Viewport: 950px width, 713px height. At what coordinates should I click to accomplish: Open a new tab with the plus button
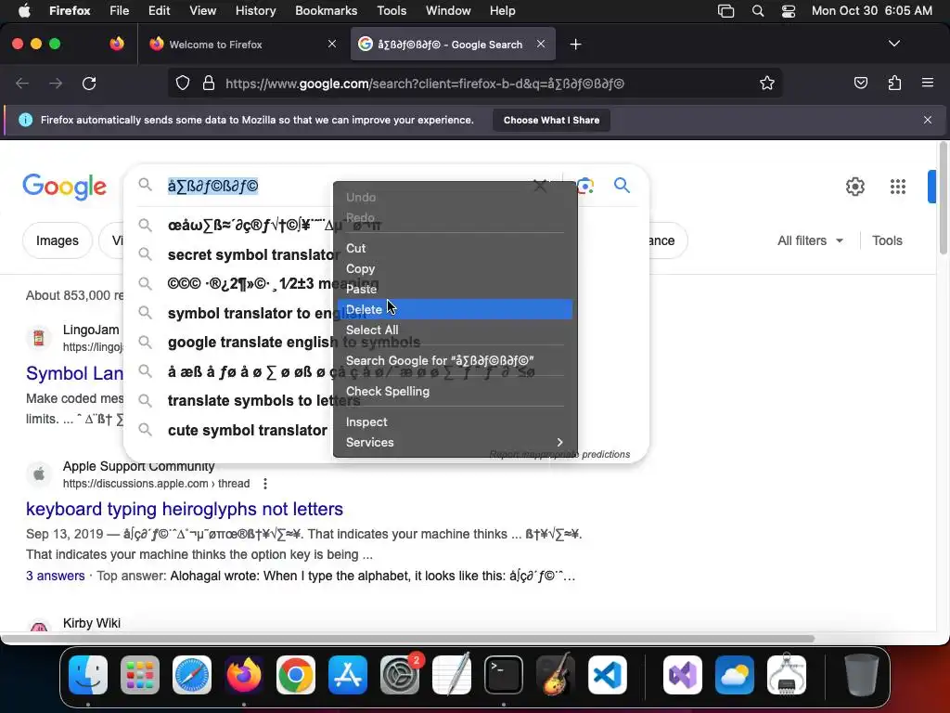[x=575, y=45]
